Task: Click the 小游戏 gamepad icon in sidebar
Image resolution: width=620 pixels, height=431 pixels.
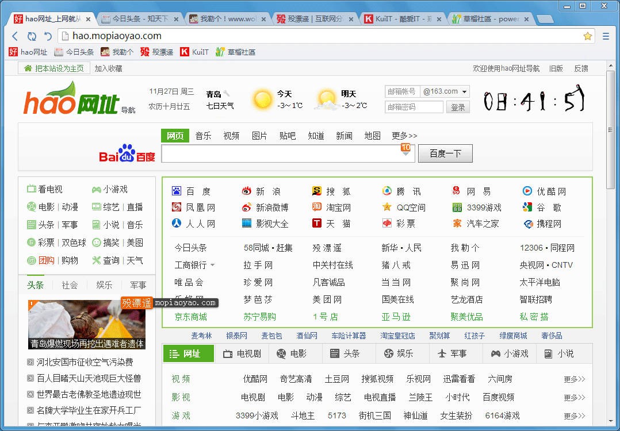Action: 96,189
